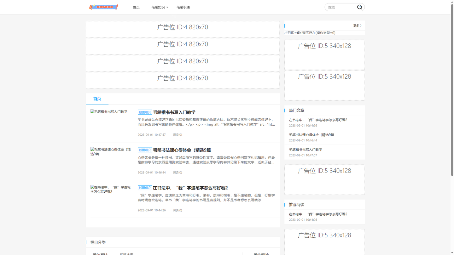Open 在书法中 article under 热门文章
The width and height of the screenshot is (454, 255).
[x=318, y=120]
